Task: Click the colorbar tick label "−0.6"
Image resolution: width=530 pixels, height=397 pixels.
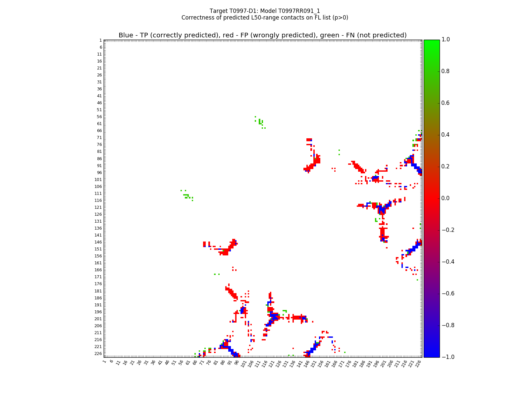Action: (447, 293)
